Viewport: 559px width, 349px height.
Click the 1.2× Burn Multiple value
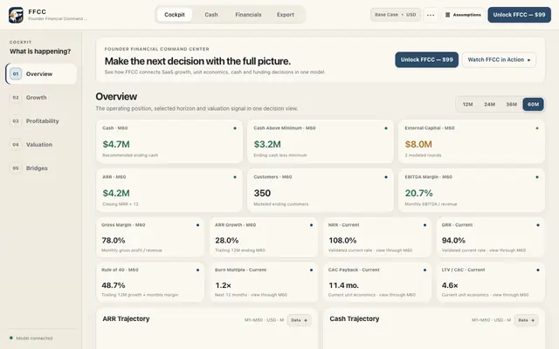pos(224,285)
